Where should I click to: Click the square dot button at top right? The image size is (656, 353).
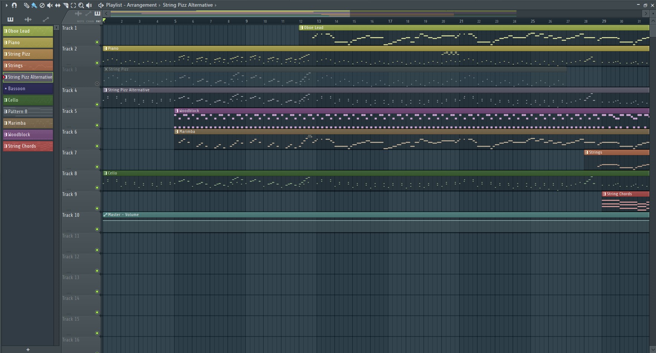tap(653, 14)
